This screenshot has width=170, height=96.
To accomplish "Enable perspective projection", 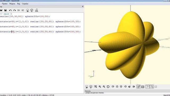I will (x=139, y=87).
